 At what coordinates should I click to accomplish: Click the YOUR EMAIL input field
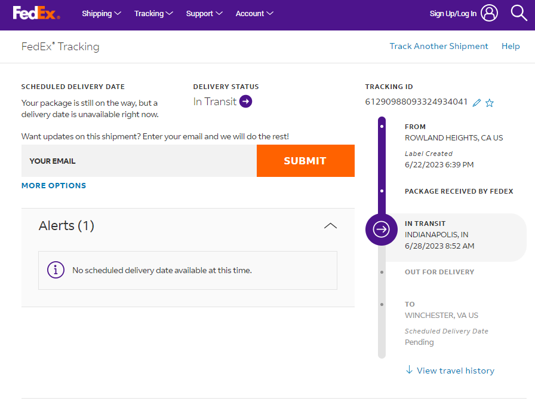pyautogui.click(x=139, y=161)
